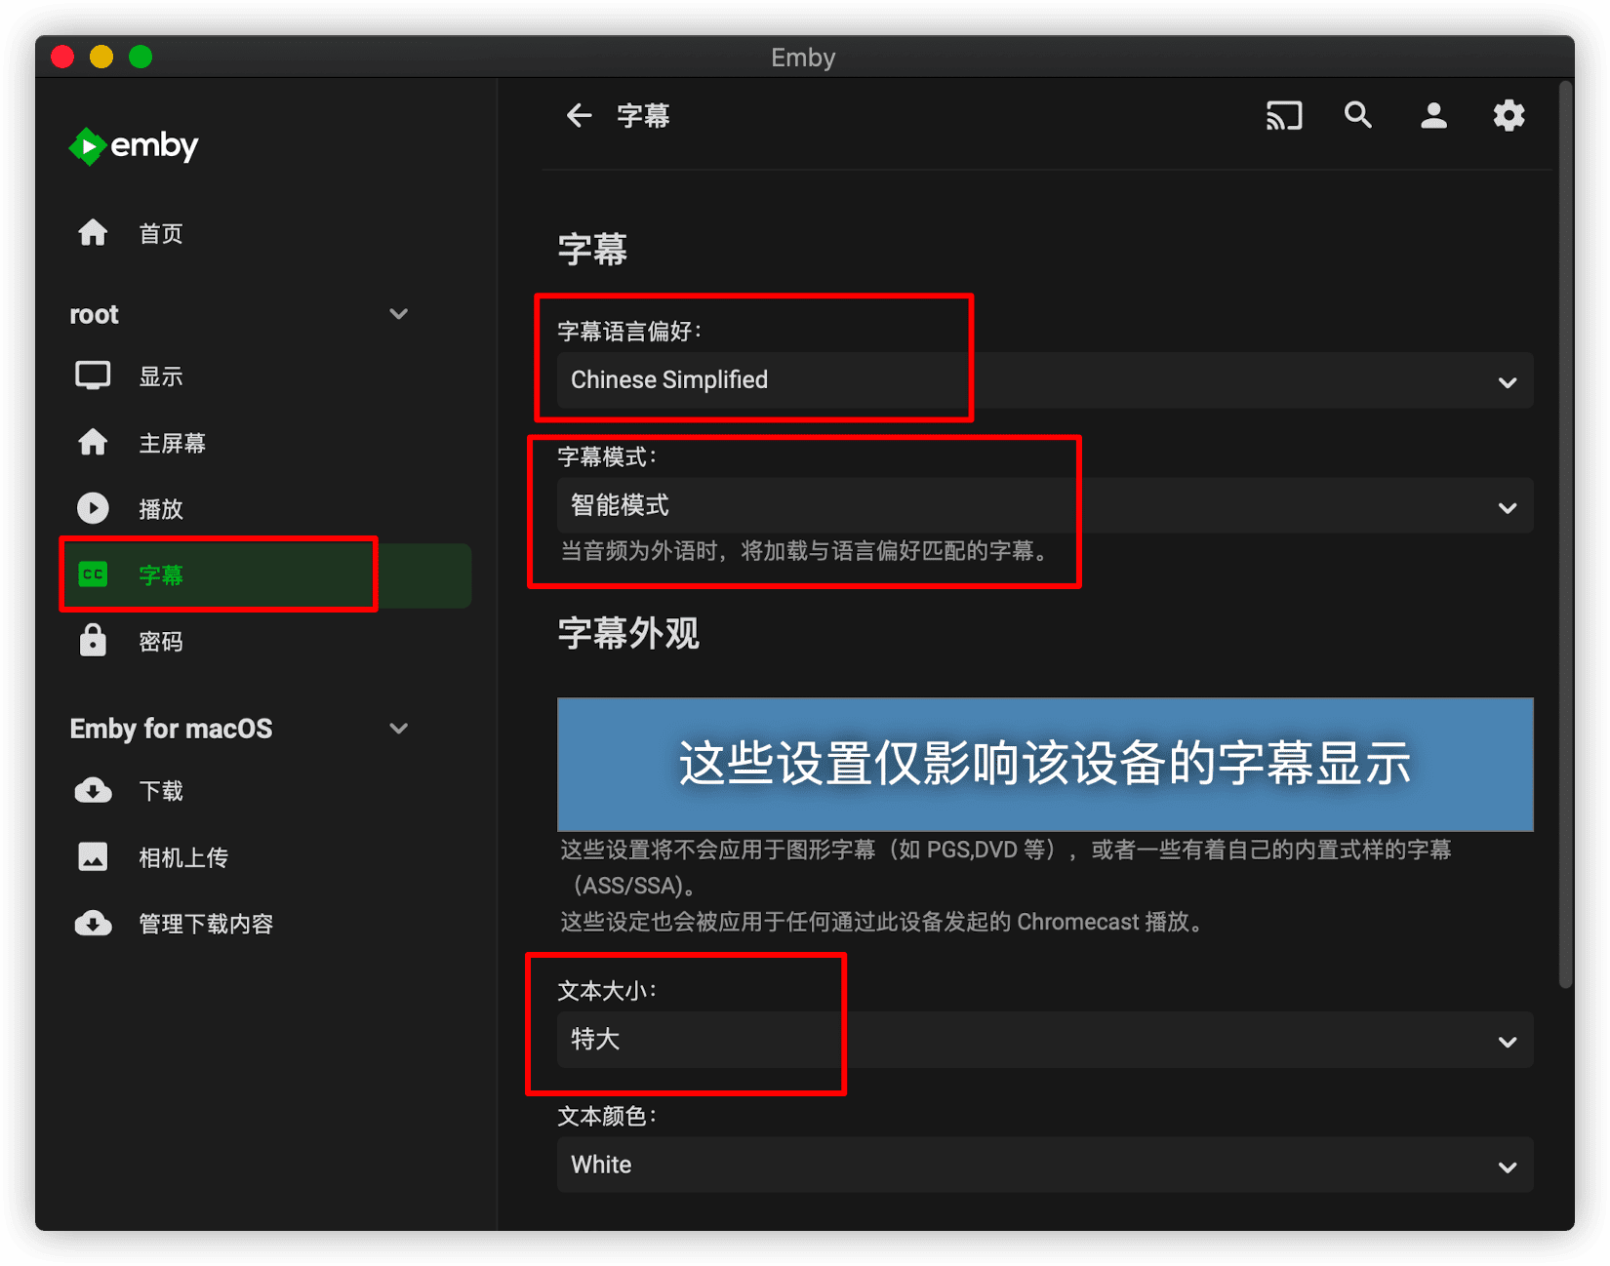Open the cast to device icon
Image resolution: width=1610 pixels, height=1266 pixels.
[x=1283, y=116]
